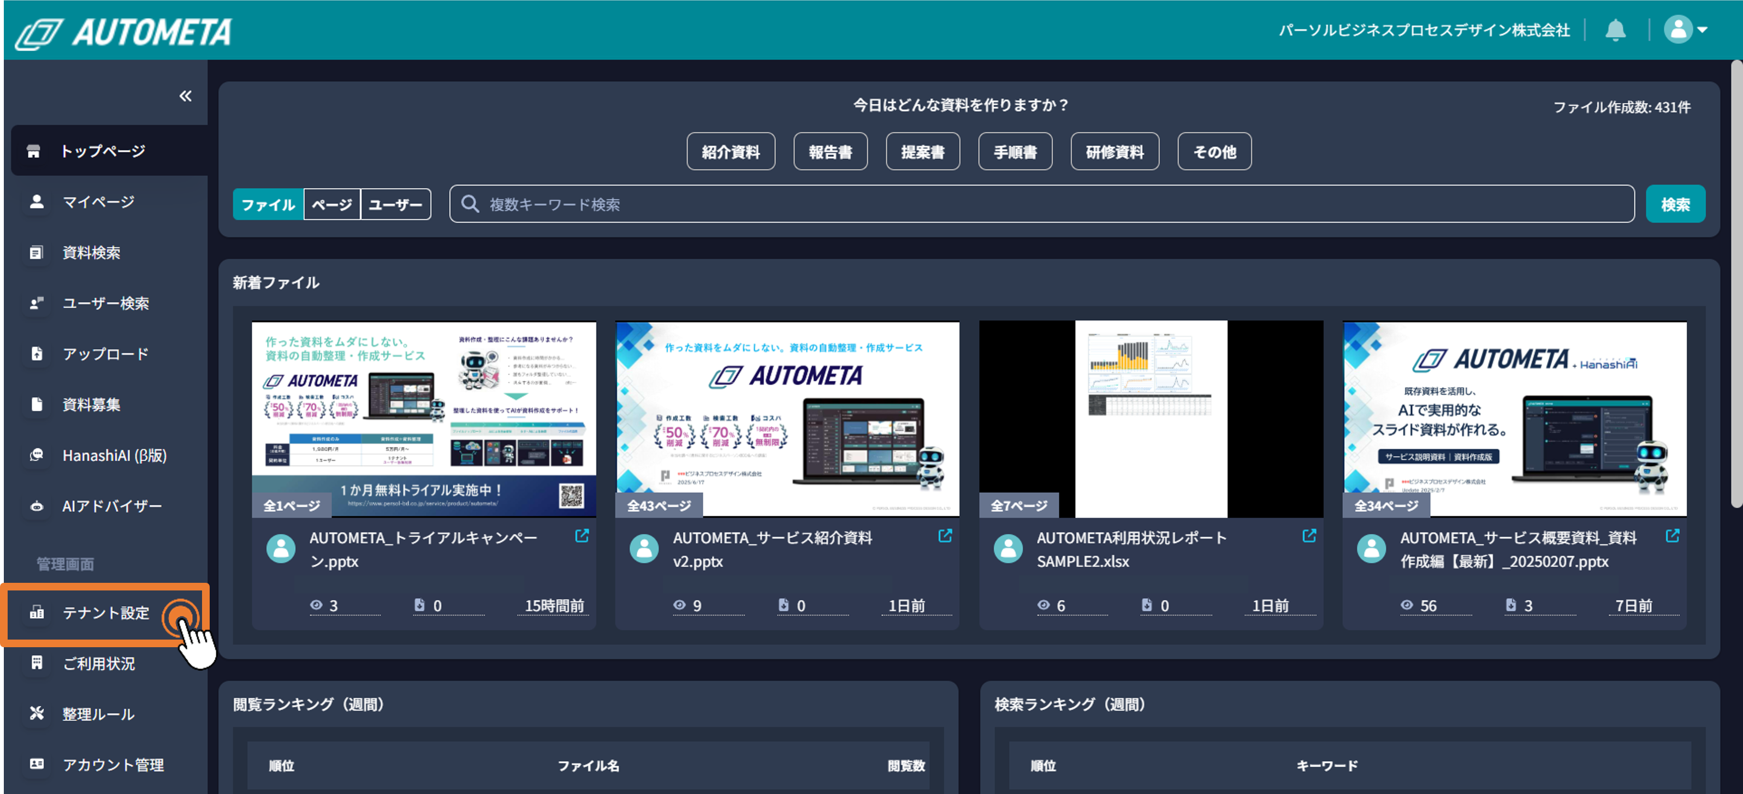The image size is (1743, 794).
Task: Open サービス紹介資料v2 external link icon
Action: click(945, 536)
